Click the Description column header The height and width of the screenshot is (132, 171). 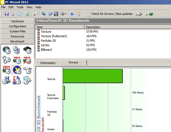[x=93, y=27]
